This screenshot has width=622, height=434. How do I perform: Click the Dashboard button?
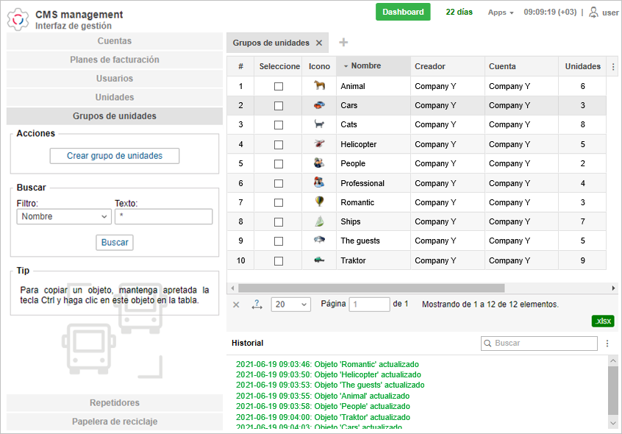(x=403, y=12)
